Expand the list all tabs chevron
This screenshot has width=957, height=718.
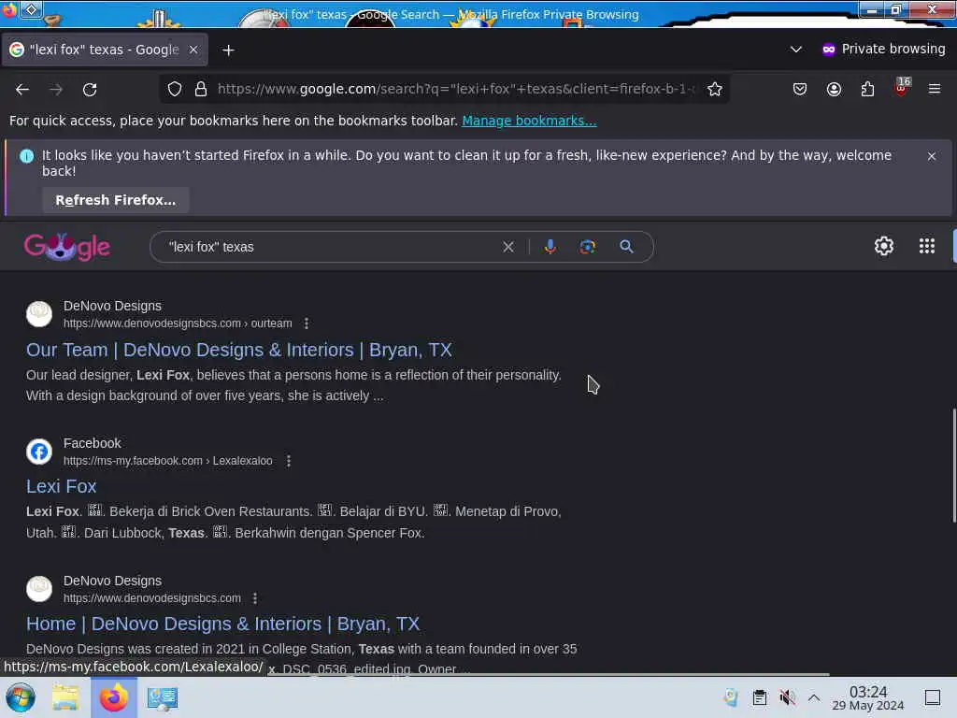click(x=796, y=49)
